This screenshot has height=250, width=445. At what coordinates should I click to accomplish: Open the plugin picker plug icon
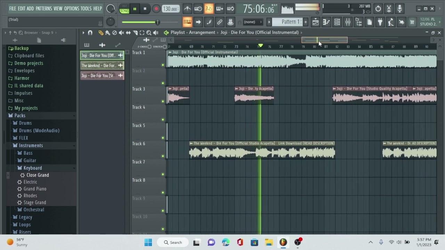(x=380, y=22)
